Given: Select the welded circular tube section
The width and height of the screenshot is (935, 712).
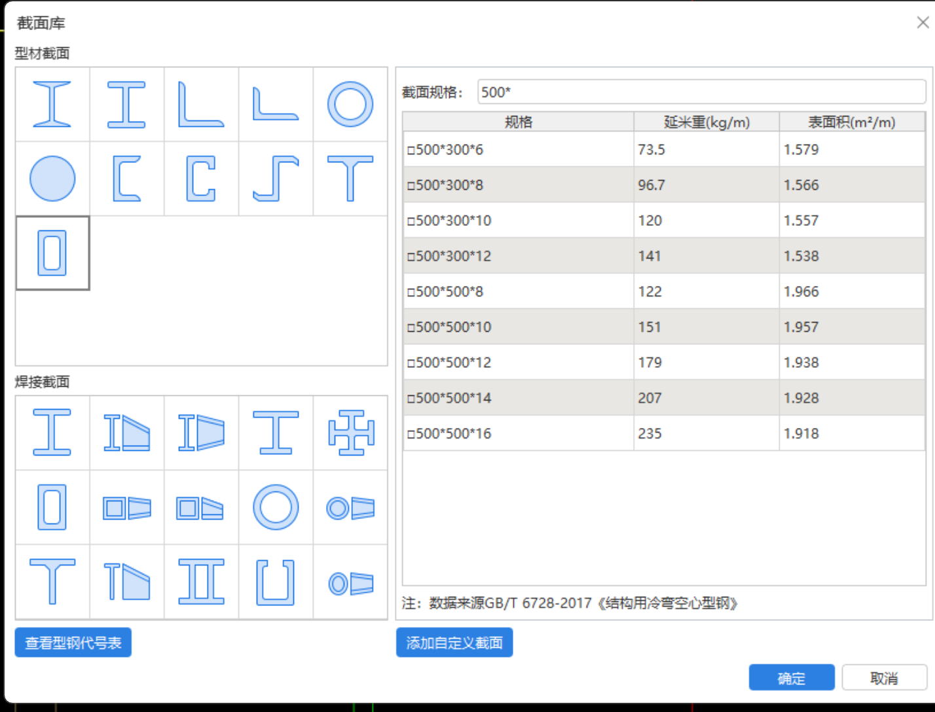Looking at the screenshot, I should (x=276, y=507).
